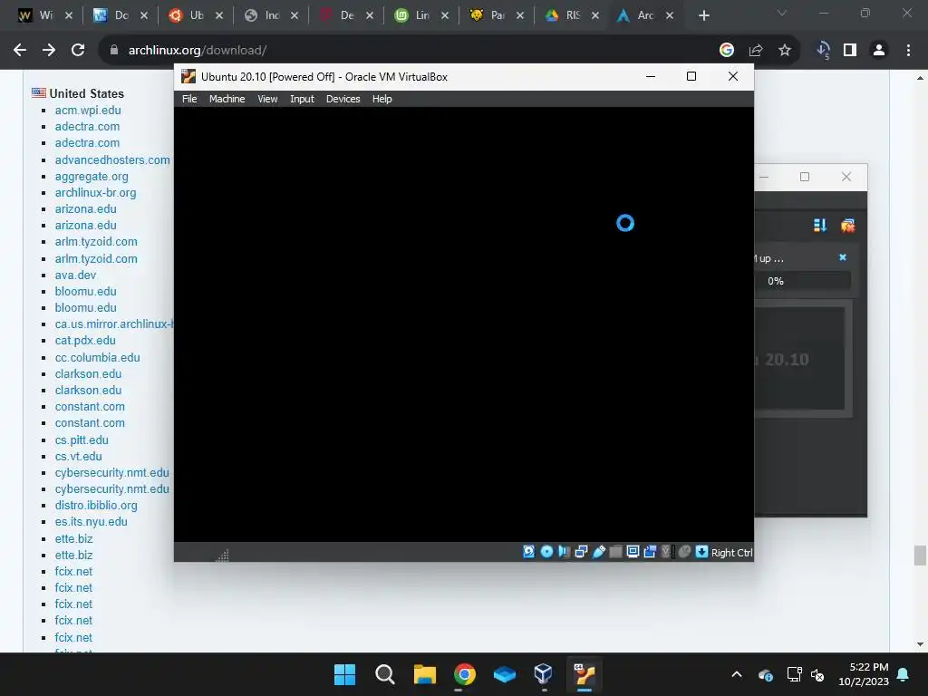Viewport: 928px width, 696px height.
Task: Click the keyboard capture arrow icon beside Right Ctrl
Action: click(701, 552)
